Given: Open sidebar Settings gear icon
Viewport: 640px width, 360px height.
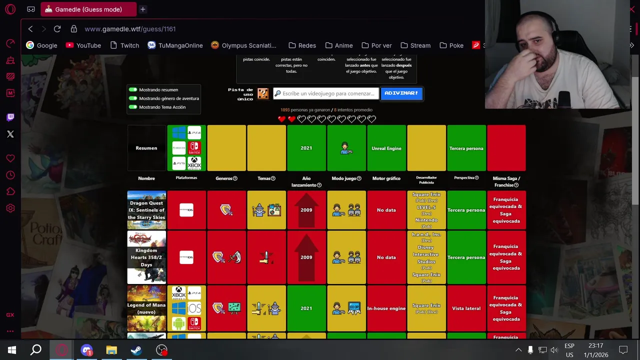Looking at the screenshot, I should coord(10,208).
